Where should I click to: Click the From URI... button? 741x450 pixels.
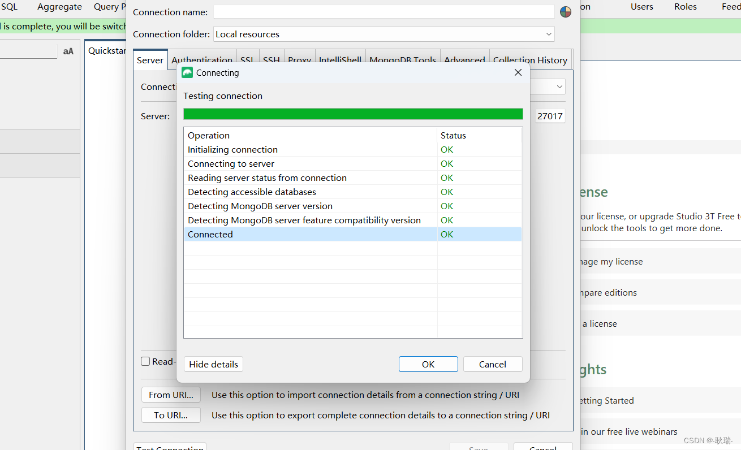click(x=171, y=395)
